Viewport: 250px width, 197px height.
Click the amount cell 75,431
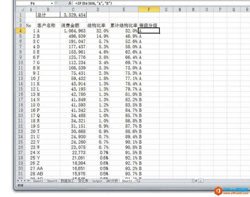click(73, 73)
